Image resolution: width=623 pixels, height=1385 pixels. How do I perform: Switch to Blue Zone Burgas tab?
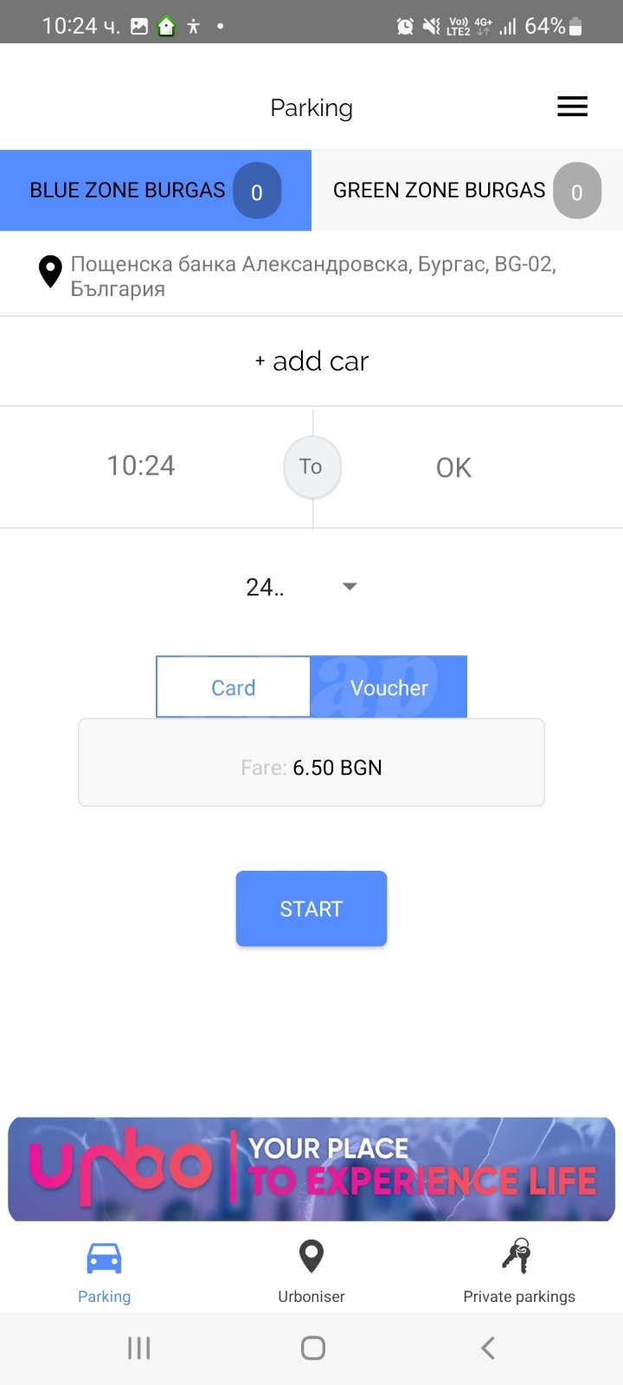tap(156, 190)
